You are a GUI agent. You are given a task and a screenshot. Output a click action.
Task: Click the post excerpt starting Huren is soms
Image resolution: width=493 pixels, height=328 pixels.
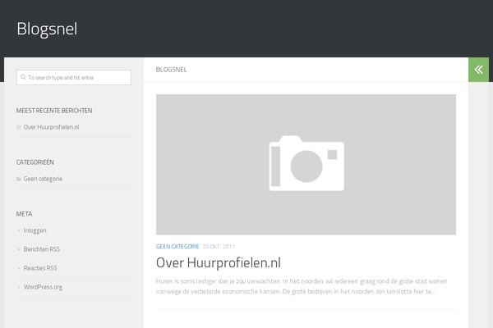click(x=302, y=286)
